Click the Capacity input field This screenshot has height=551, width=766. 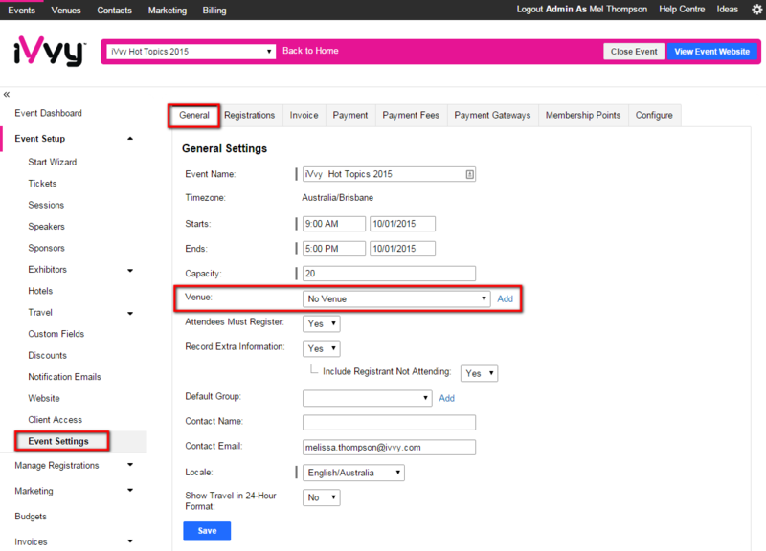389,274
